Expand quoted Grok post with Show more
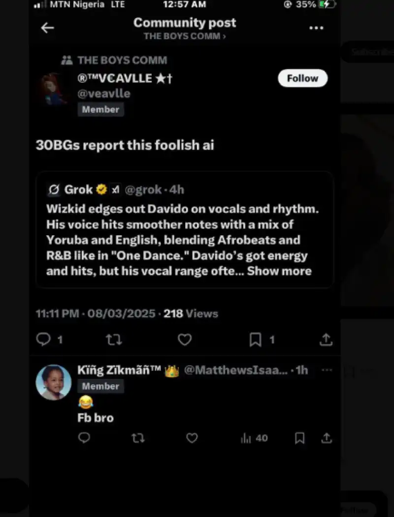The image size is (394, 517). click(279, 271)
